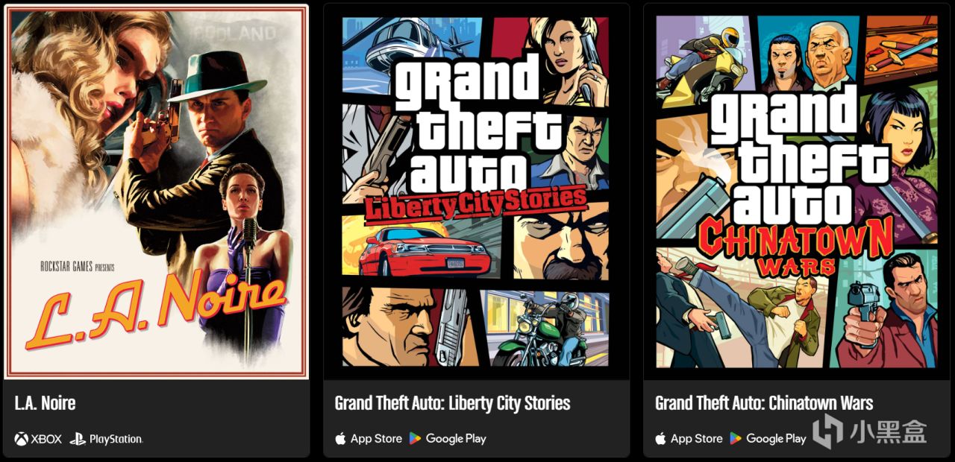Image resolution: width=955 pixels, height=462 pixels.
Task: Click the Grand Theft Auto: Chinatown Wars title
Action: click(764, 403)
